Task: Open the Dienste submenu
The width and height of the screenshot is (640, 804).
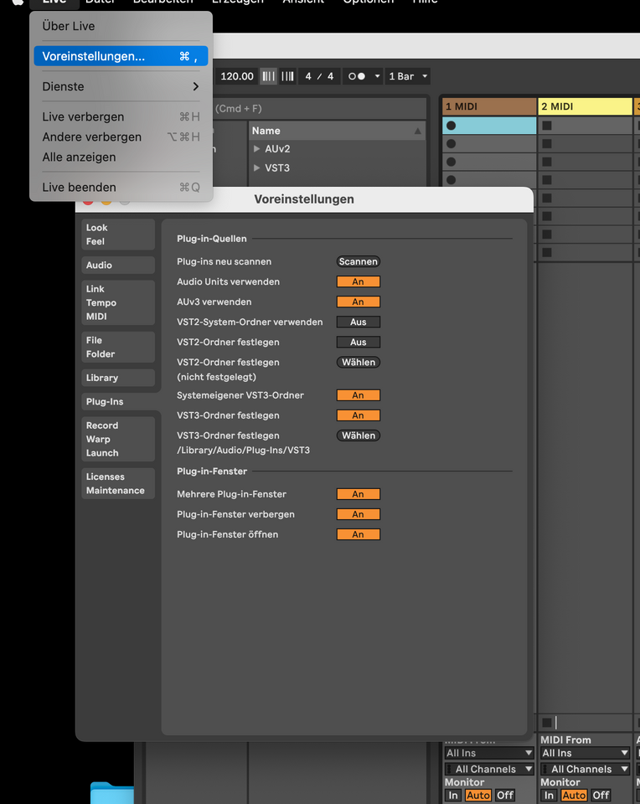Action: pyautogui.click(x=121, y=86)
